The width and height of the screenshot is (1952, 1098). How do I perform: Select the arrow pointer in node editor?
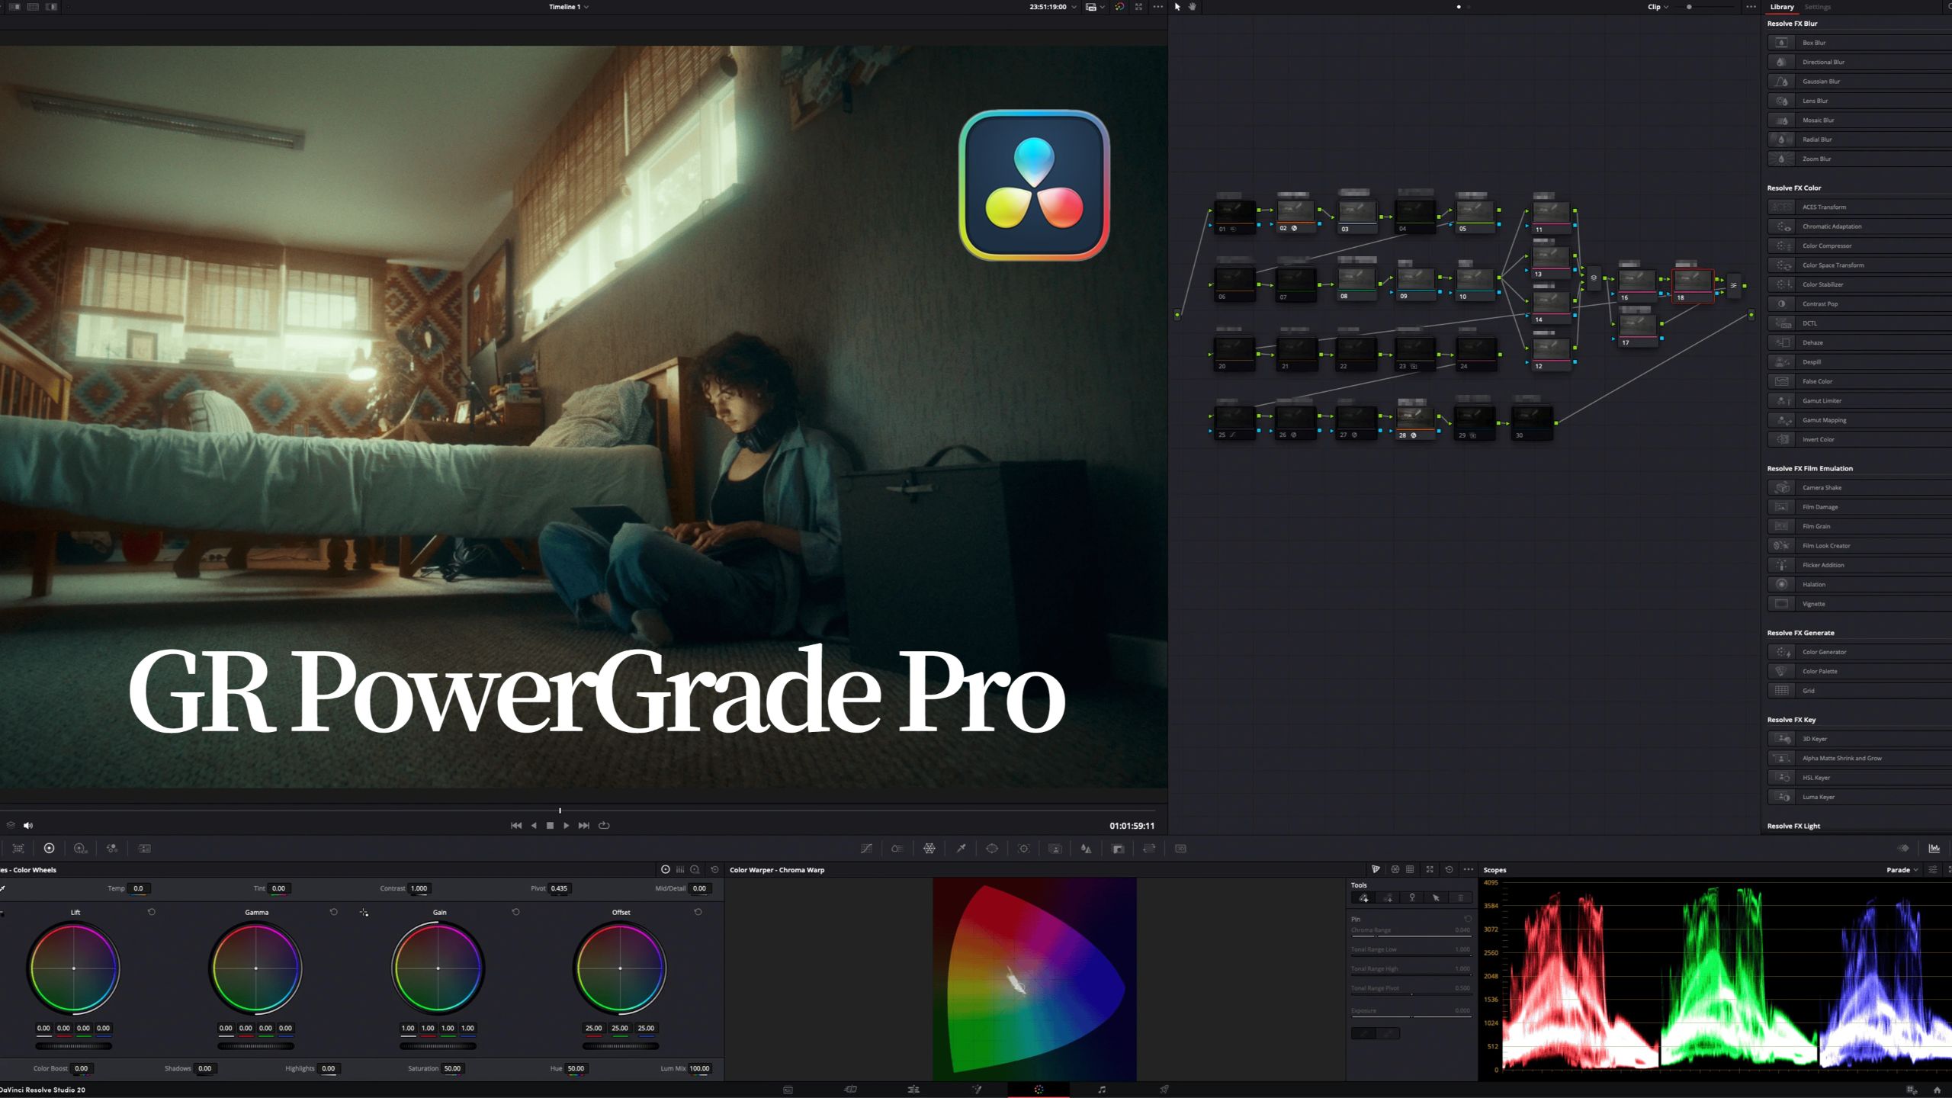click(x=1177, y=7)
